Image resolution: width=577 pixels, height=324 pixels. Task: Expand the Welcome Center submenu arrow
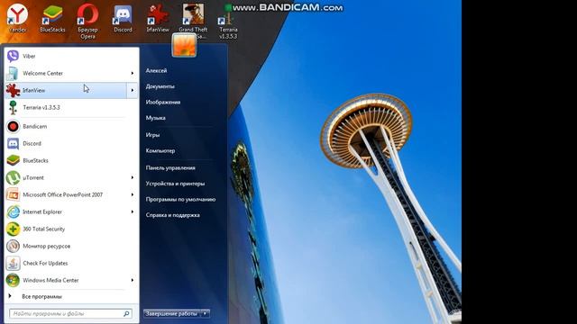(x=133, y=73)
